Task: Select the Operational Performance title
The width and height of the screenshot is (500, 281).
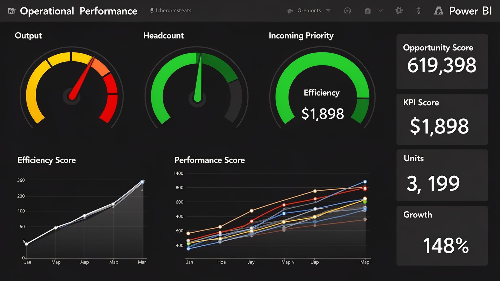Action: 78,11
